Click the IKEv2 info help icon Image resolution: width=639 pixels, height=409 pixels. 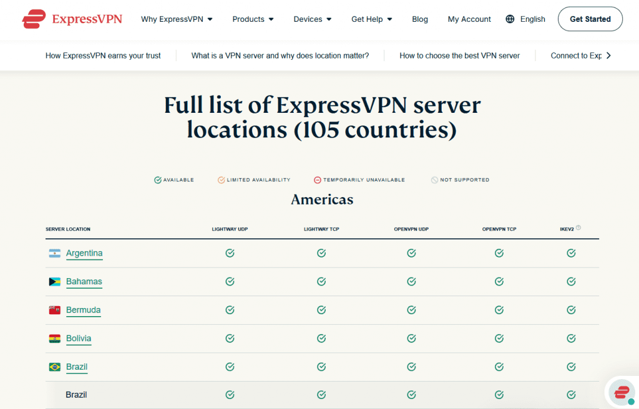coord(578,228)
